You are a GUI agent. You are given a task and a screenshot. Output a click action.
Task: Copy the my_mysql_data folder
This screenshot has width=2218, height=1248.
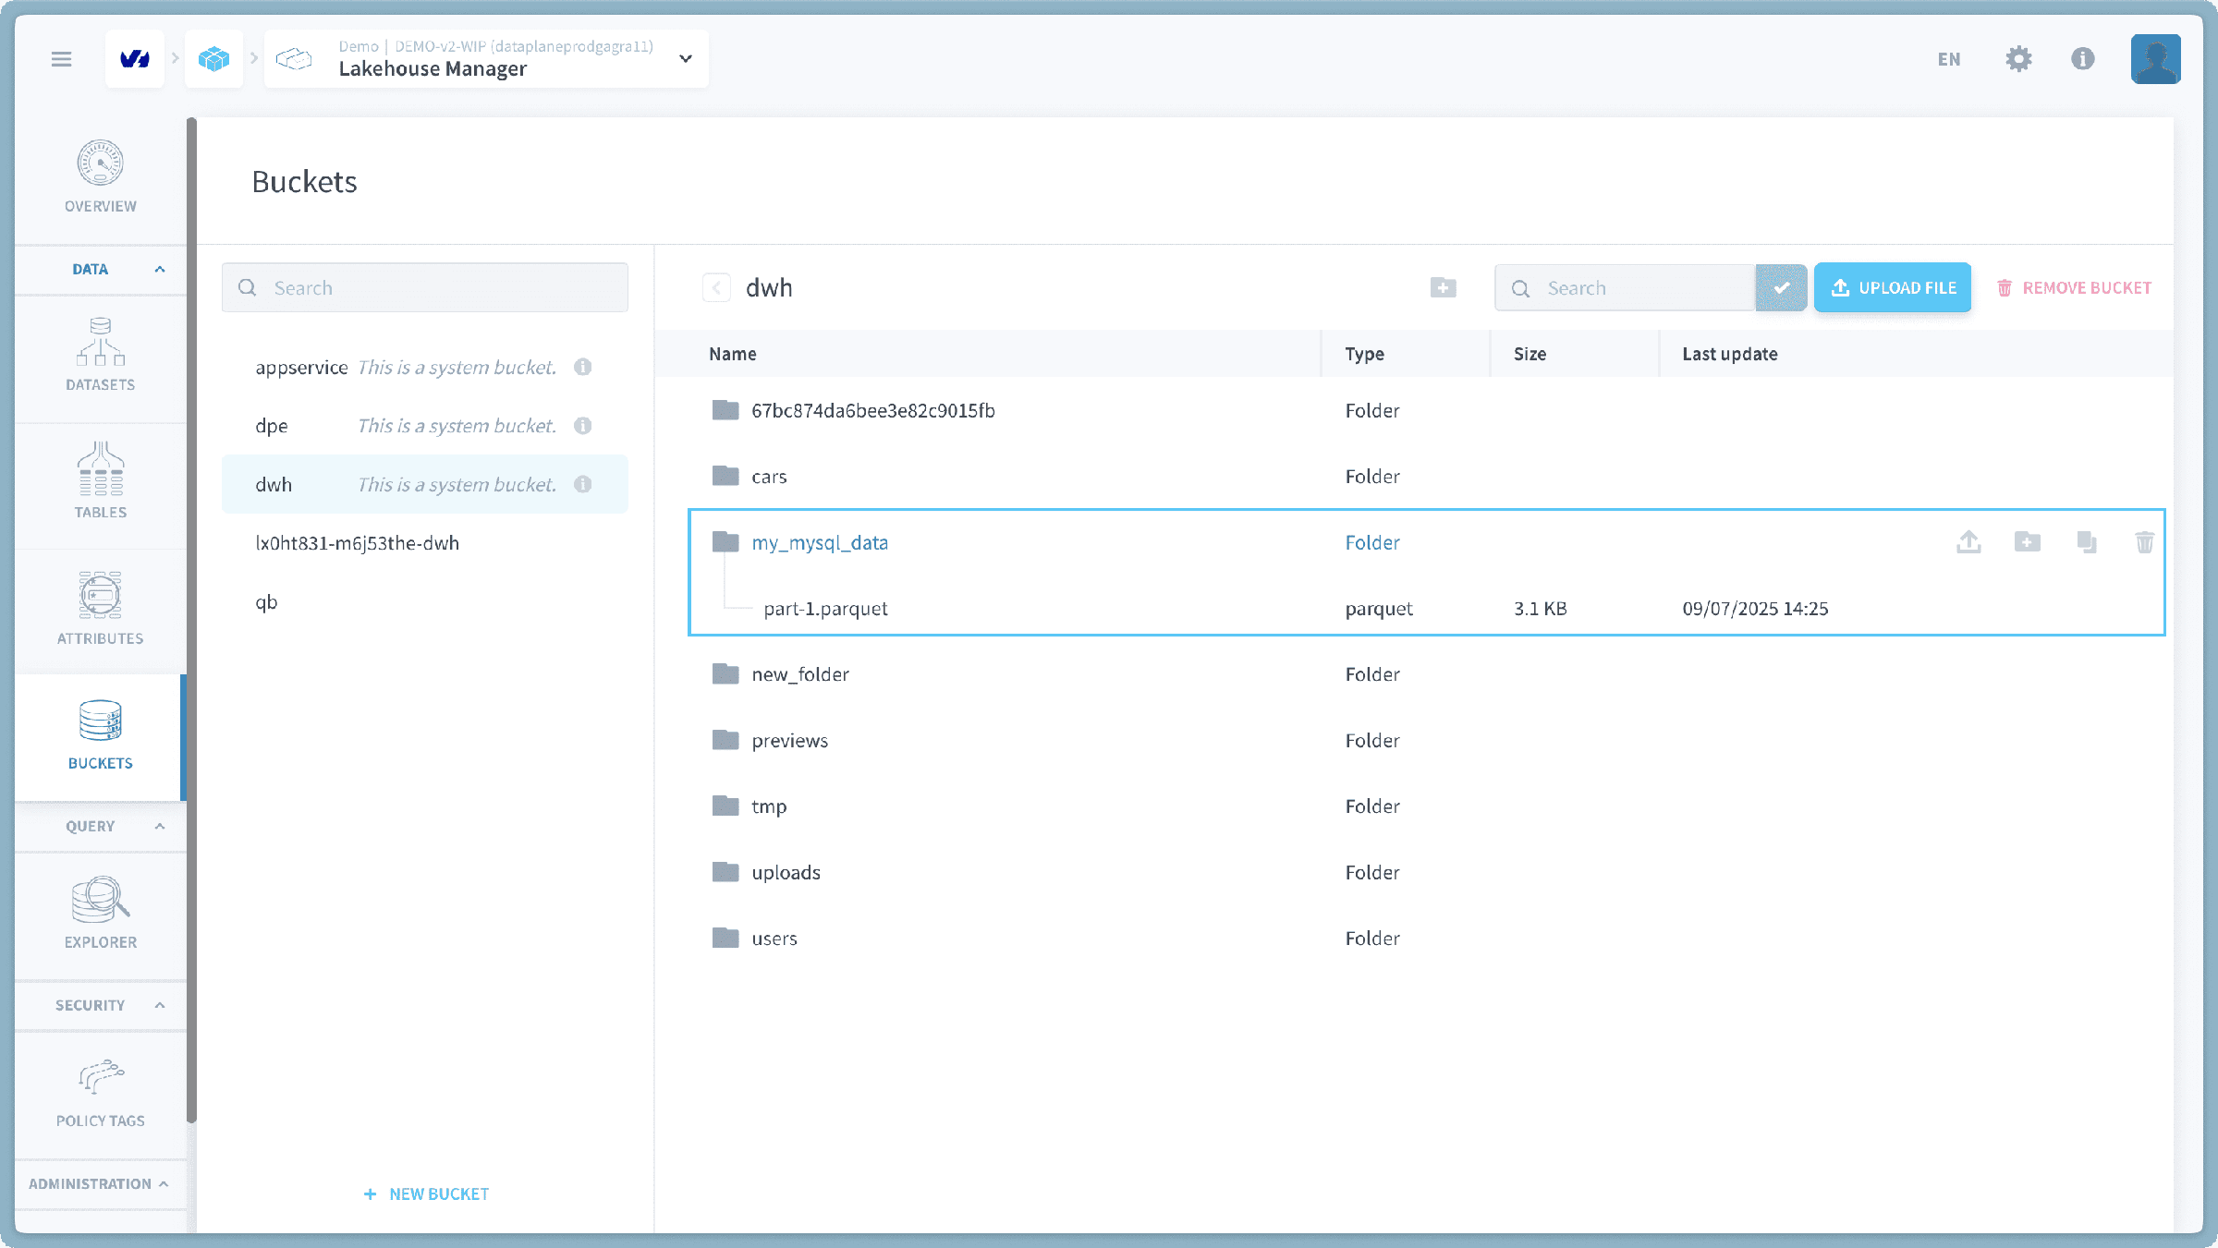[2087, 542]
